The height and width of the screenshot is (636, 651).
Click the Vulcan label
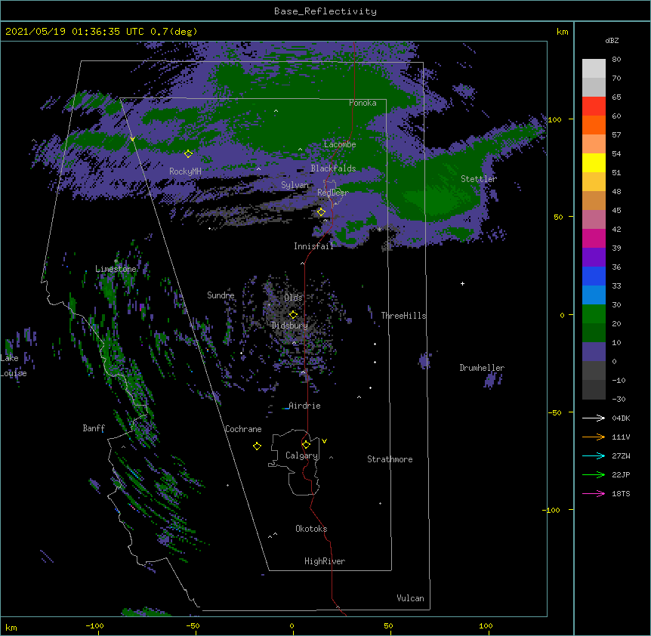tap(410, 598)
